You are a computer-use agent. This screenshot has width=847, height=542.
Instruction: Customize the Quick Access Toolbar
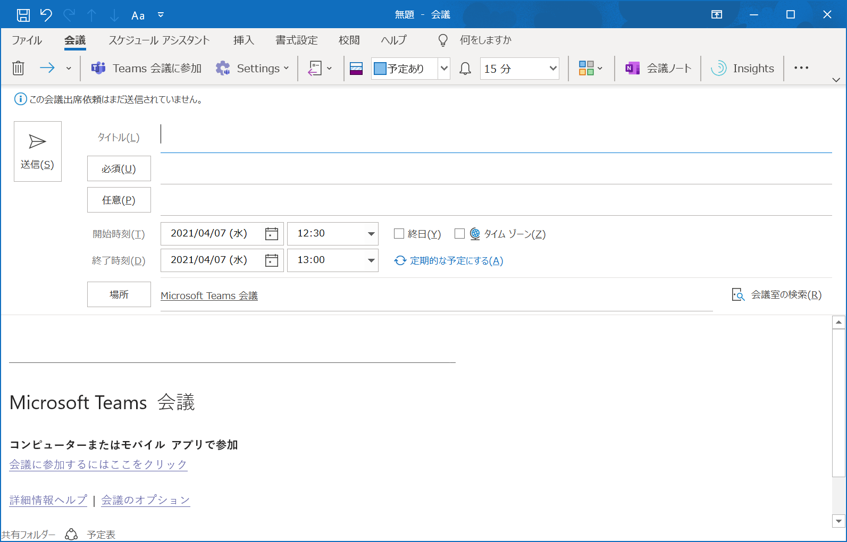[x=161, y=15]
